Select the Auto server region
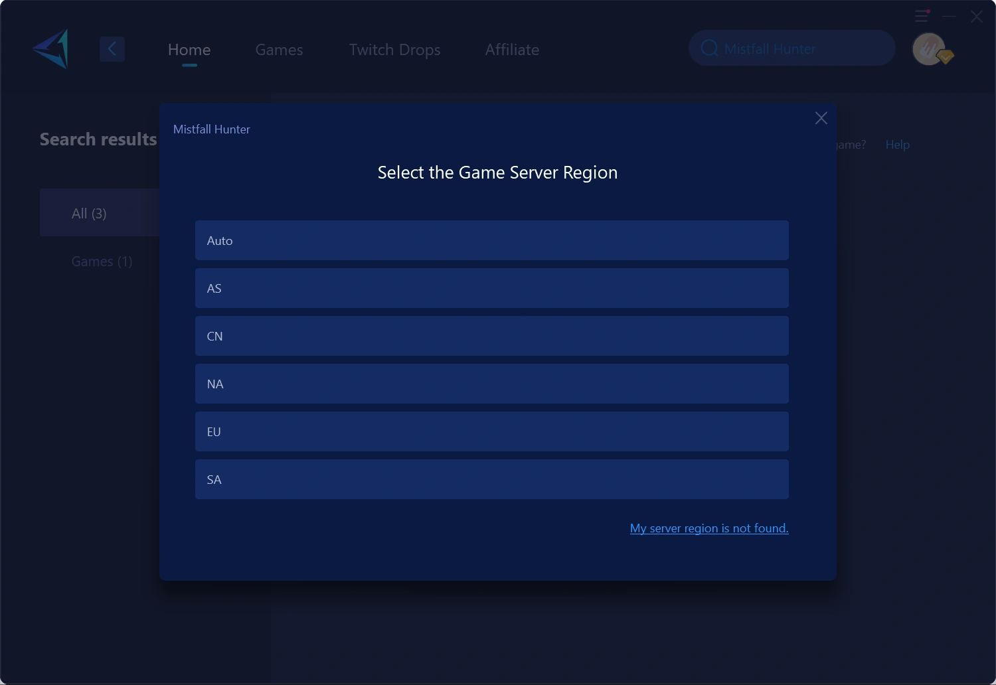Screen dimensions: 996x685 (x=492, y=240)
